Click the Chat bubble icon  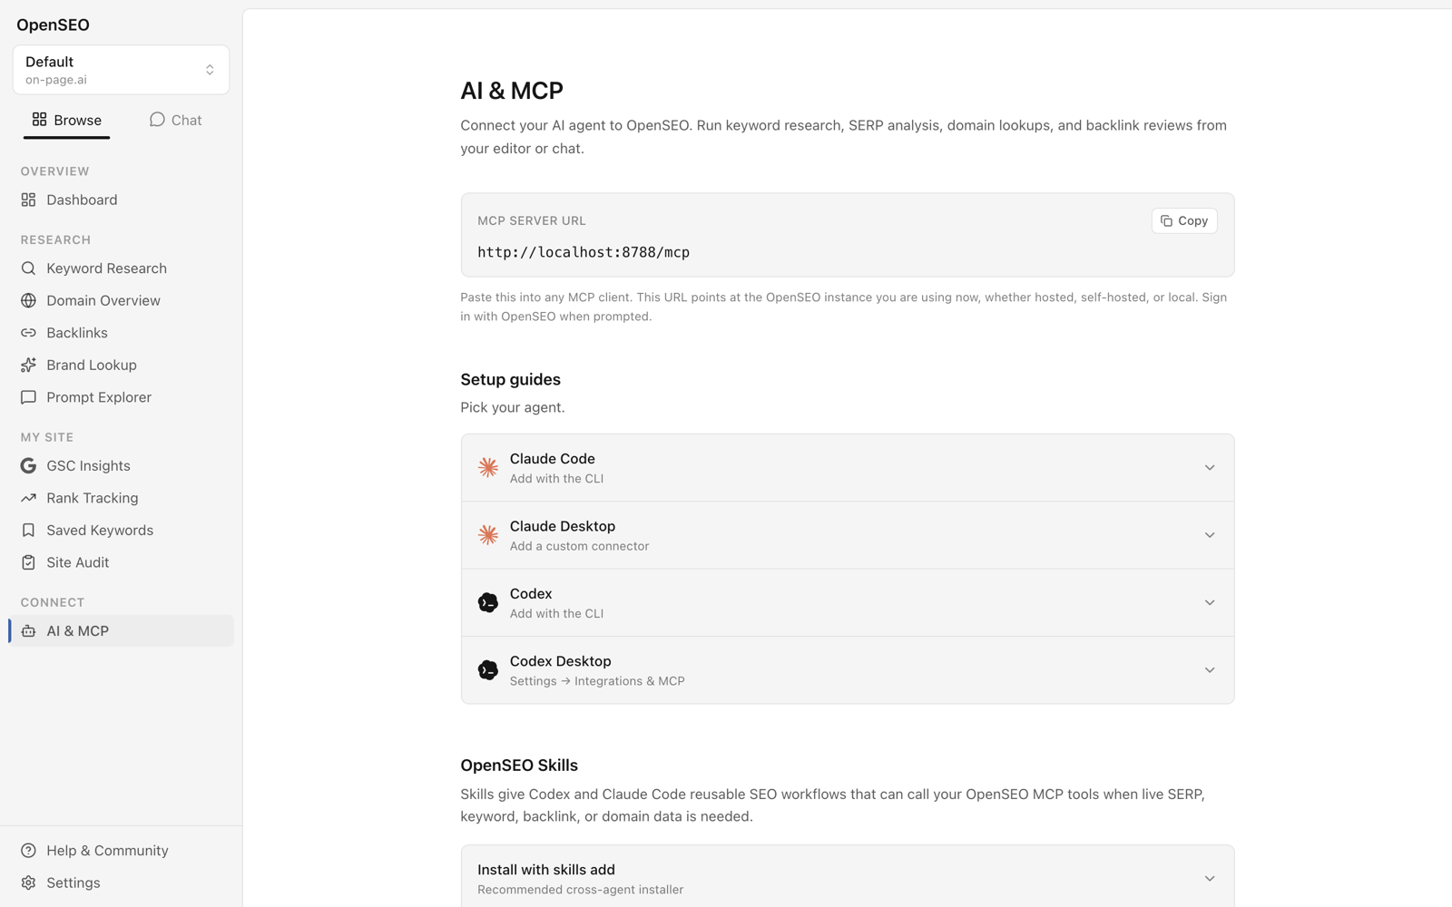click(x=157, y=120)
